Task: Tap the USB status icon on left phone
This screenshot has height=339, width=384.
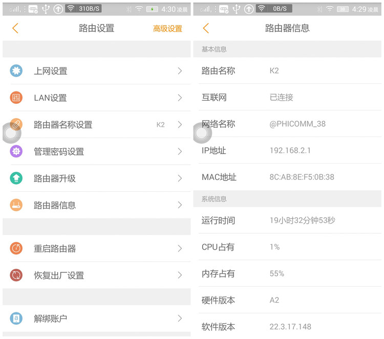Action: tap(46, 9)
